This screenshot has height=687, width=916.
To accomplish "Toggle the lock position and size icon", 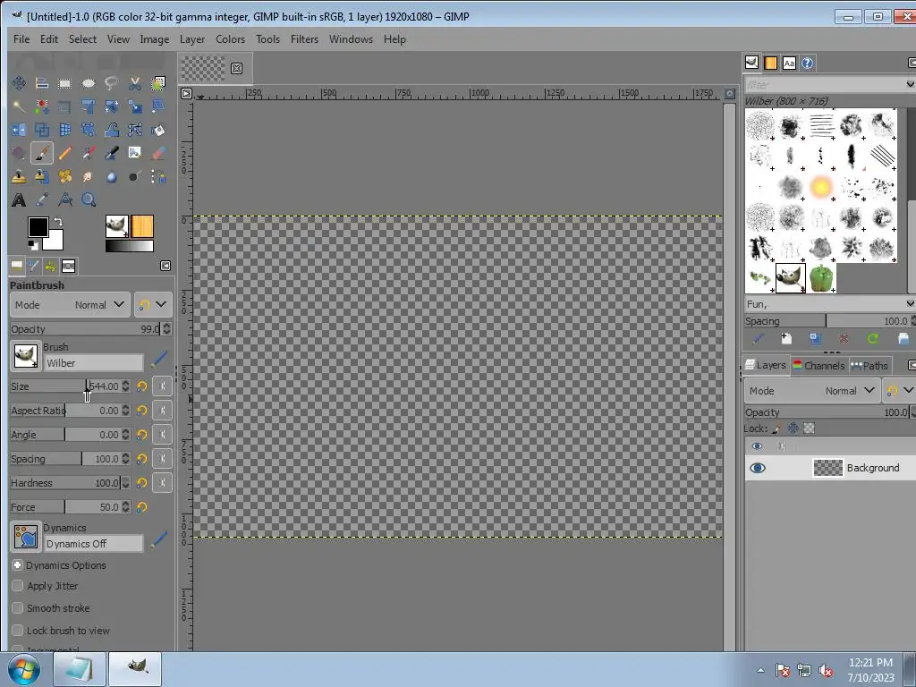I will click(x=793, y=428).
